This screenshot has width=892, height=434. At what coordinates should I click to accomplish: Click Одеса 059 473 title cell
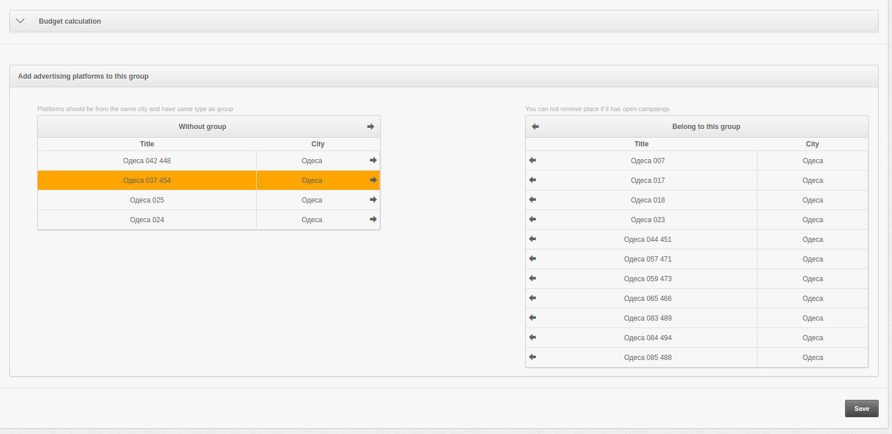click(648, 279)
